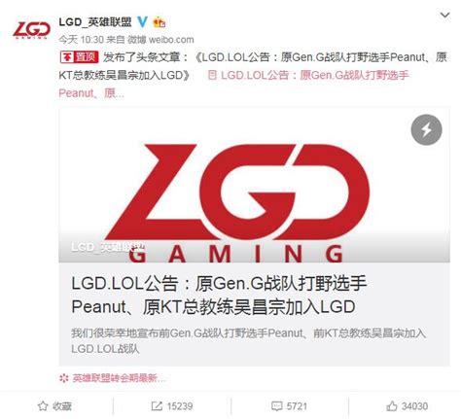Open the 英雄联盟转会期最新 topic link
Viewport: 461px width, 419px height.
coord(113,378)
